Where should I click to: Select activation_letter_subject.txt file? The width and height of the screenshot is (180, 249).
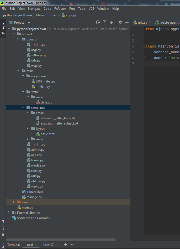(x=59, y=123)
